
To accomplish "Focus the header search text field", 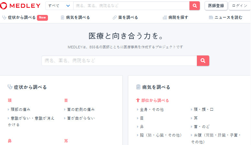I will 131,6.
